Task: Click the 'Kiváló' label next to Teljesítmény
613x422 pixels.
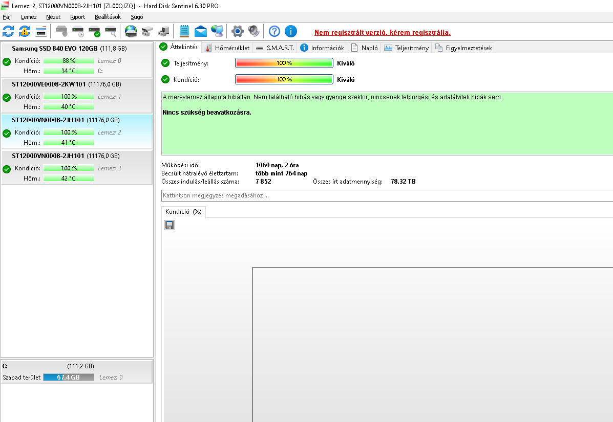Action: [x=346, y=63]
